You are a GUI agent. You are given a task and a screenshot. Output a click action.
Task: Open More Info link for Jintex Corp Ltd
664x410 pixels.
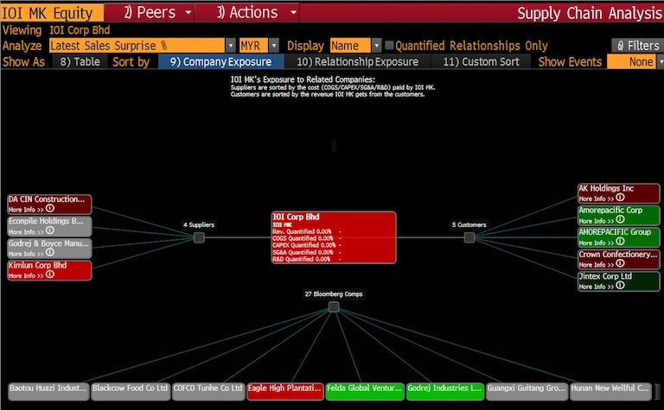pos(597,287)
